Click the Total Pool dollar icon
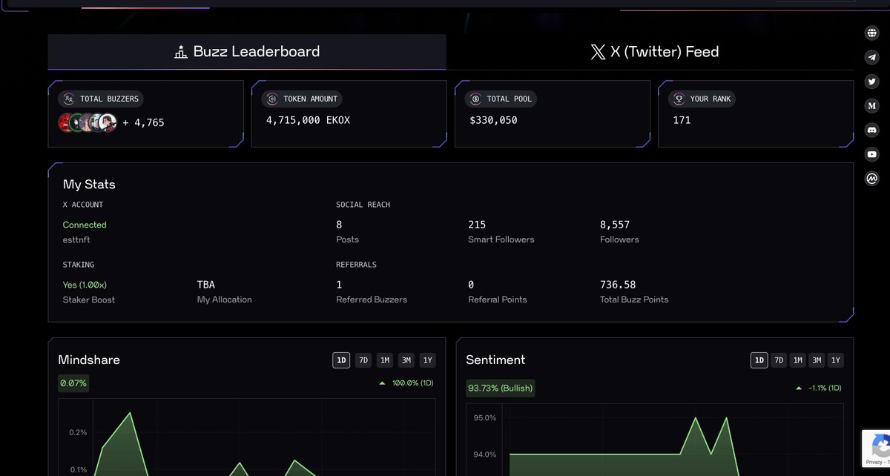 475,99
